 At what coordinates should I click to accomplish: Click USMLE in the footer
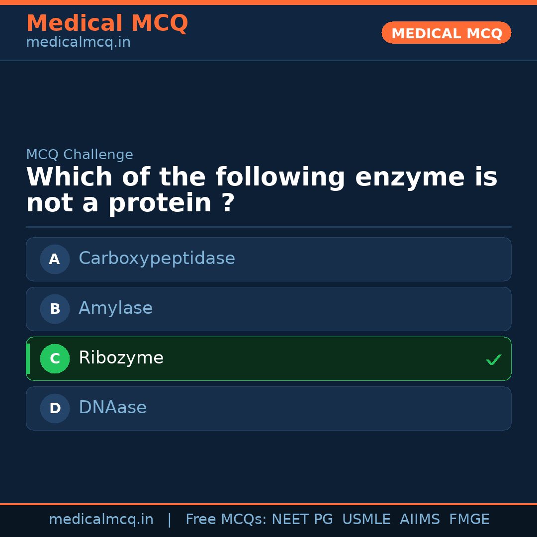[366, 520]
